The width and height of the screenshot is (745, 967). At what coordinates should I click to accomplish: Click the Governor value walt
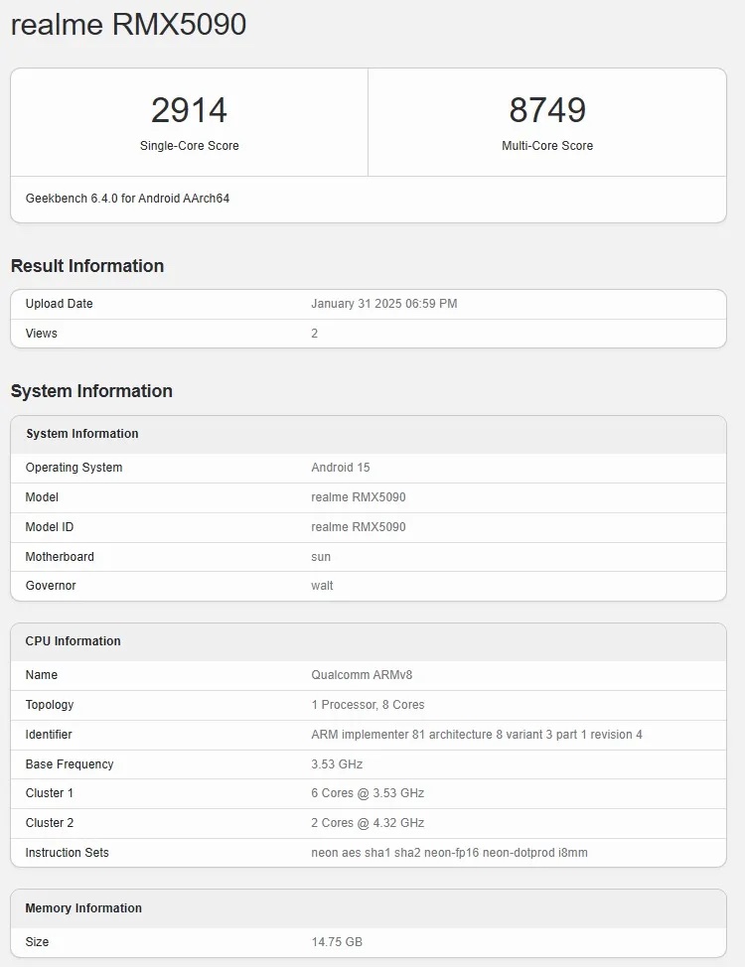click(322, 586)
